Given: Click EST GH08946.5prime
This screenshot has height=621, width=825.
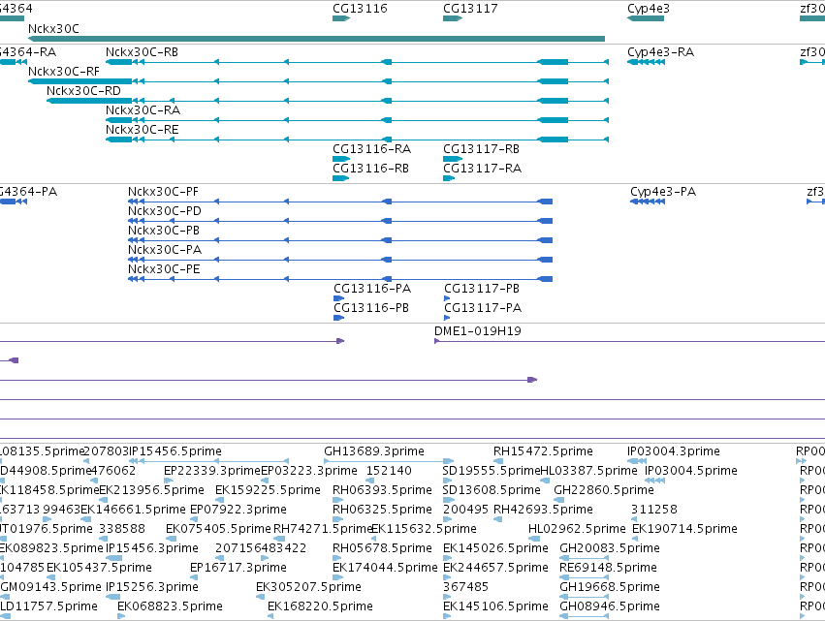Looking at the screenshot, I should coord(610,607).
